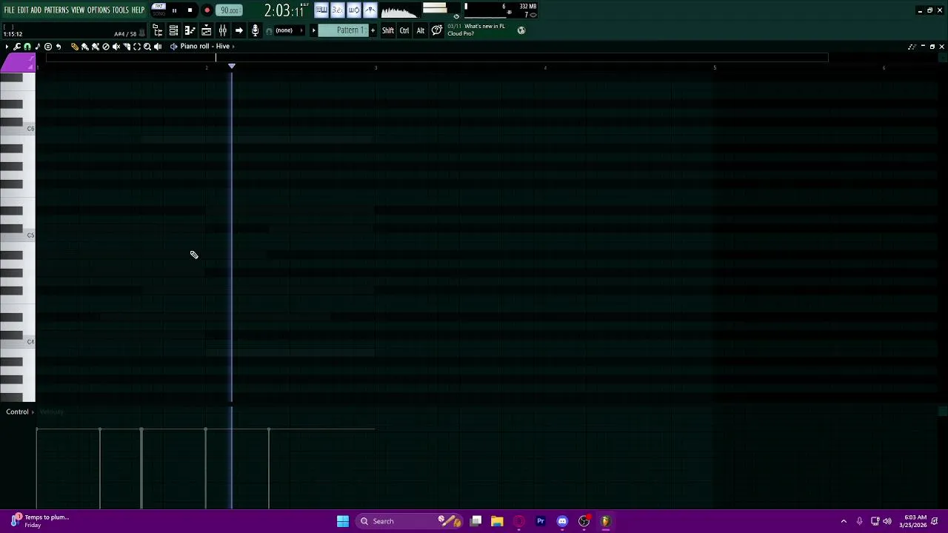Click the Shift modifier button
Viewport: 948px width, 533px height.
tap(387, 30)
